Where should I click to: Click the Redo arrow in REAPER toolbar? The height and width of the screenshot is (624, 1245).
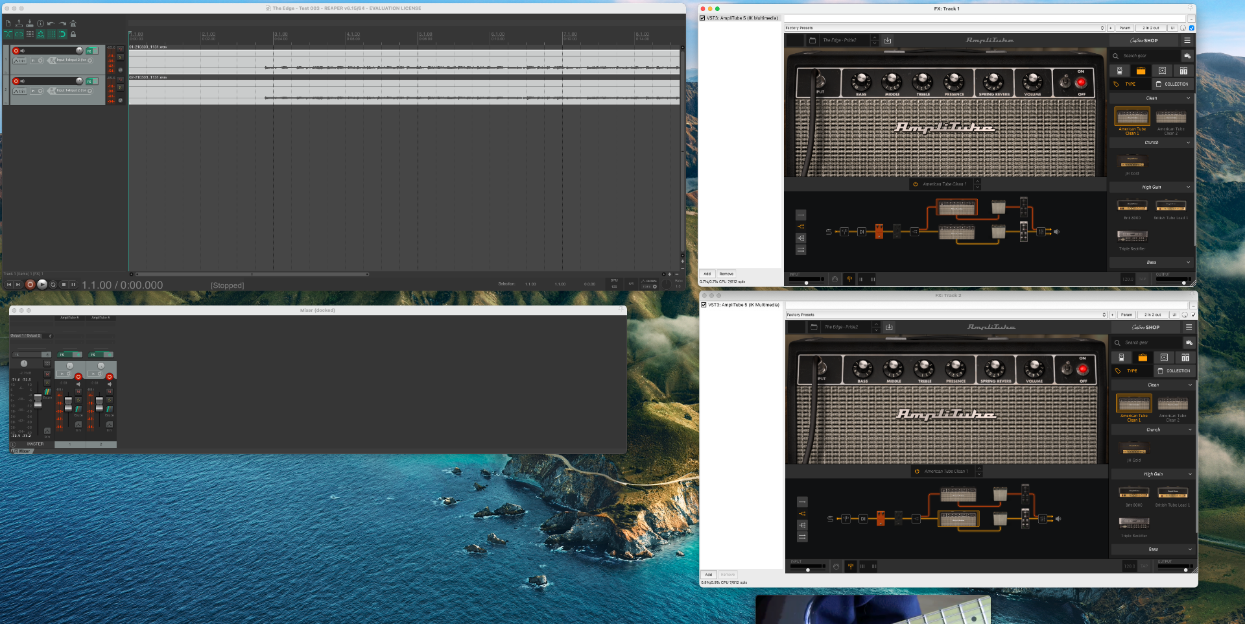click(62, 23)
